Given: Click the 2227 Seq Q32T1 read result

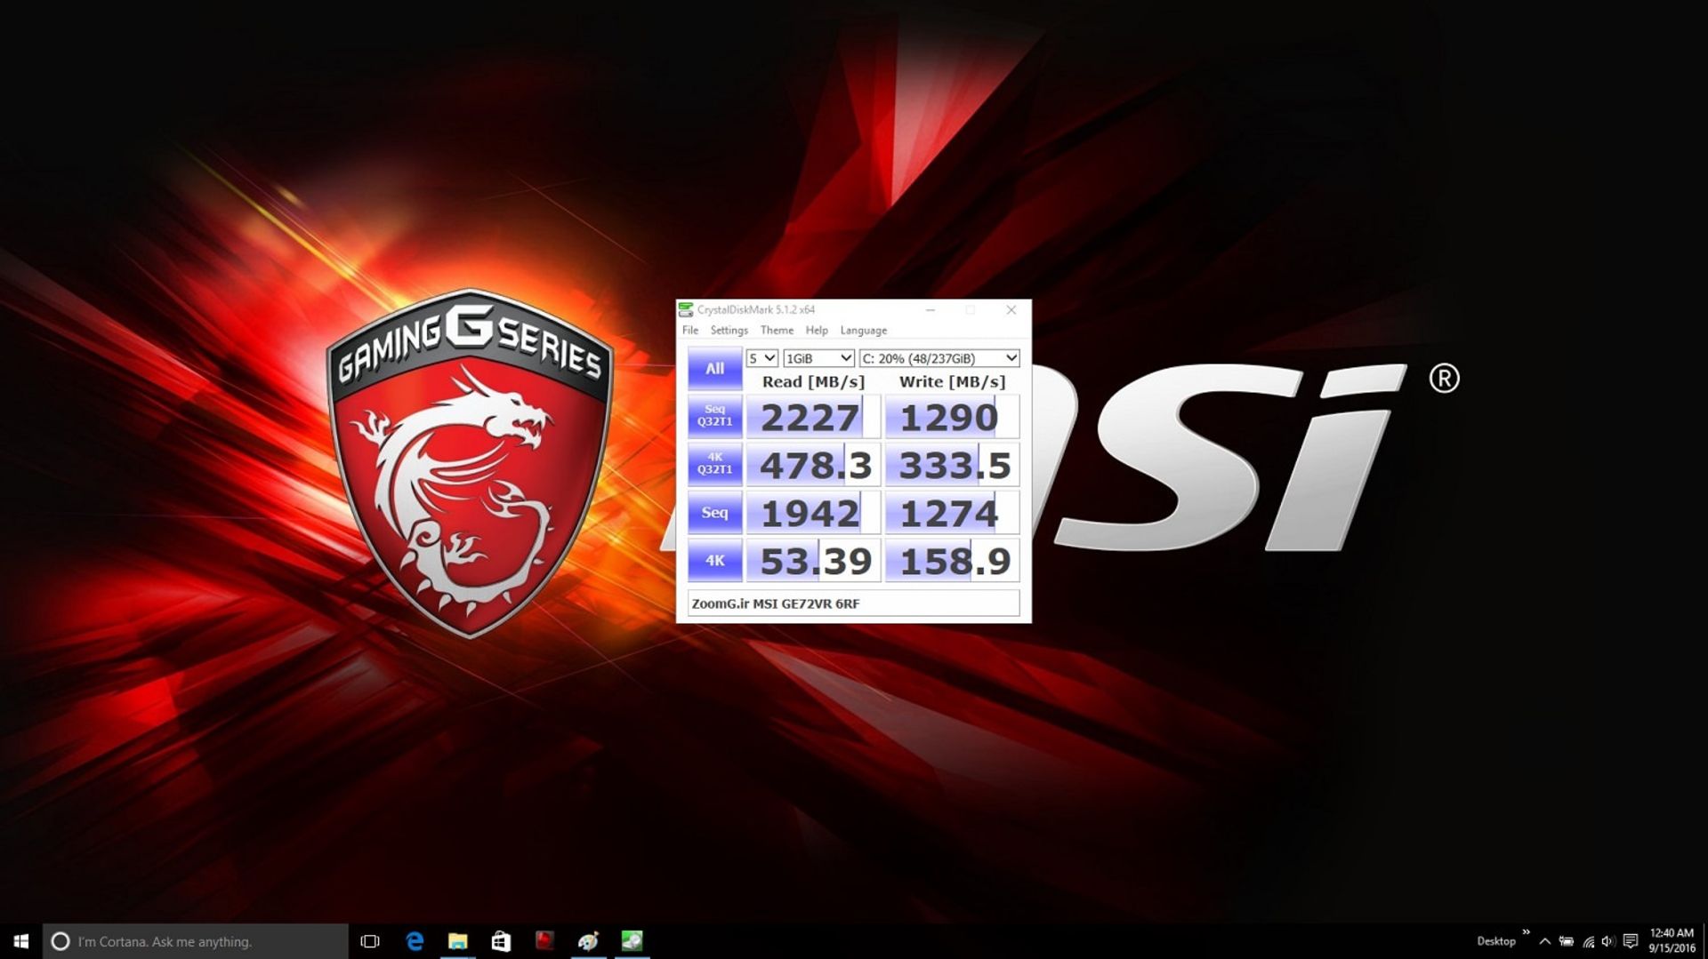Looking at the screenshot, I should point(813,417).
